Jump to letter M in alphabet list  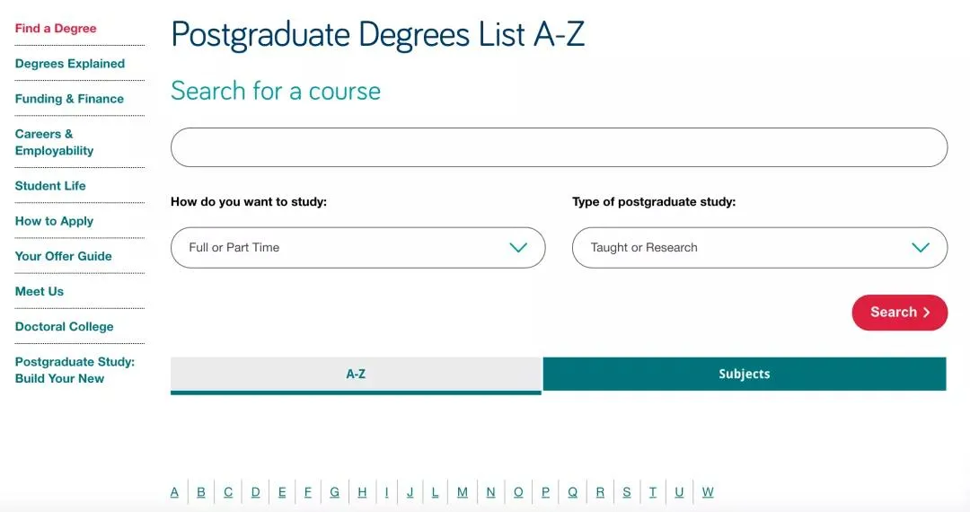click(x=463, y=492)
